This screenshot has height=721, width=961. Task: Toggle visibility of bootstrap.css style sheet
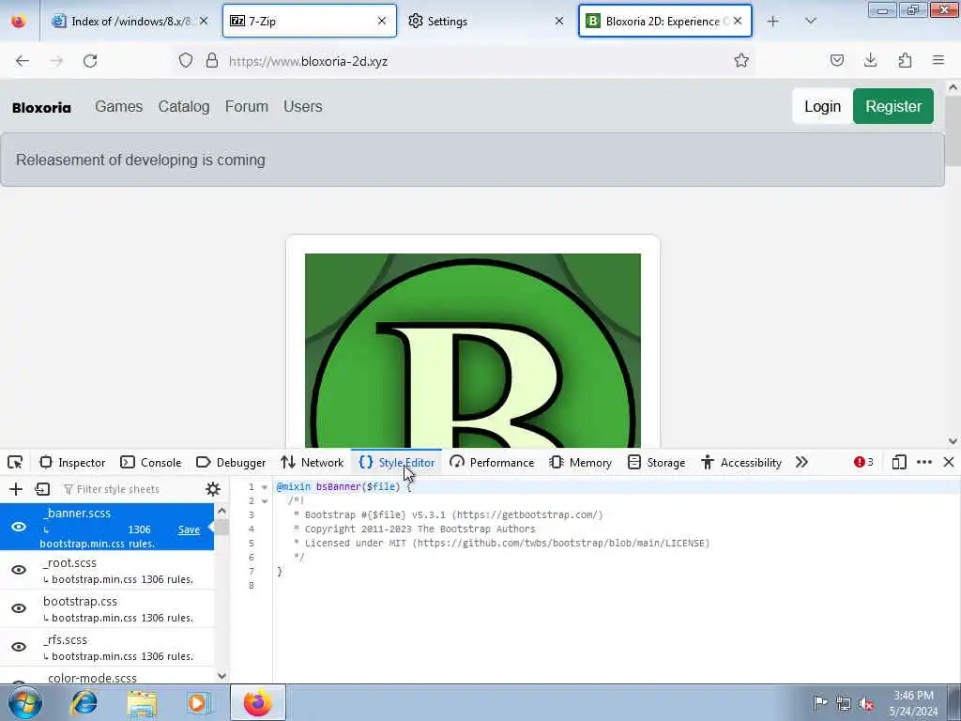tap(19, 608)
